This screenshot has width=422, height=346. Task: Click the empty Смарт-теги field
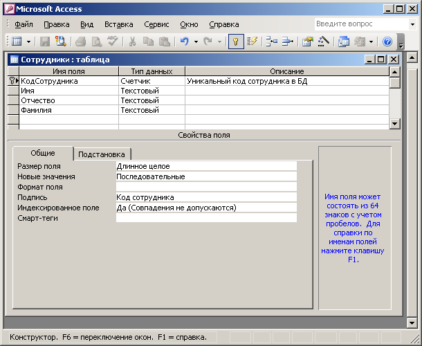pos(206,218)
